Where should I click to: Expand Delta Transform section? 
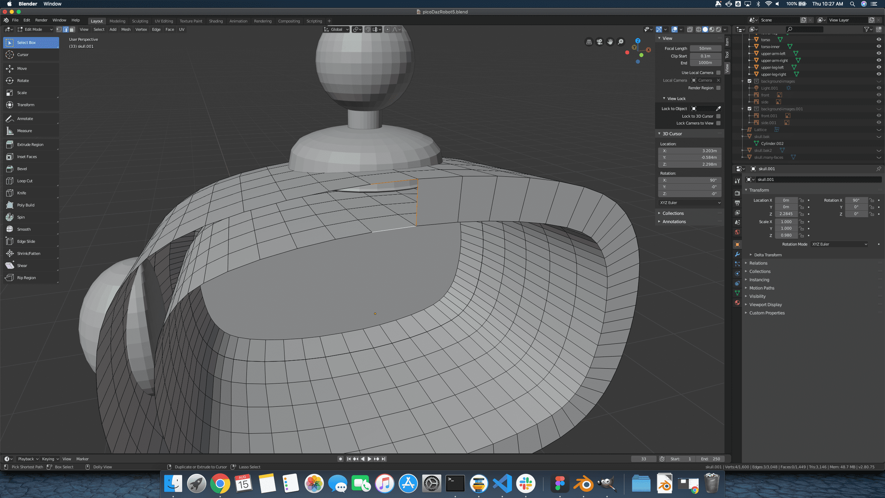767,255
